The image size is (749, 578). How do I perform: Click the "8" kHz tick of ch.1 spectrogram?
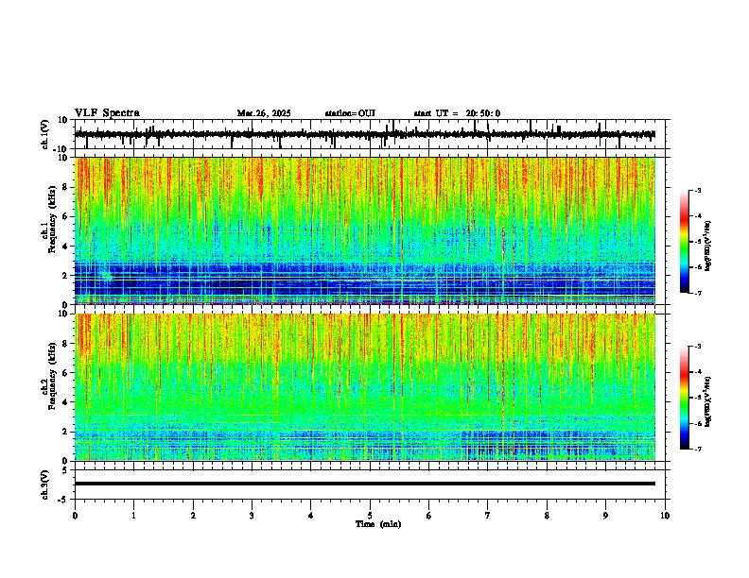coord(65,187)
